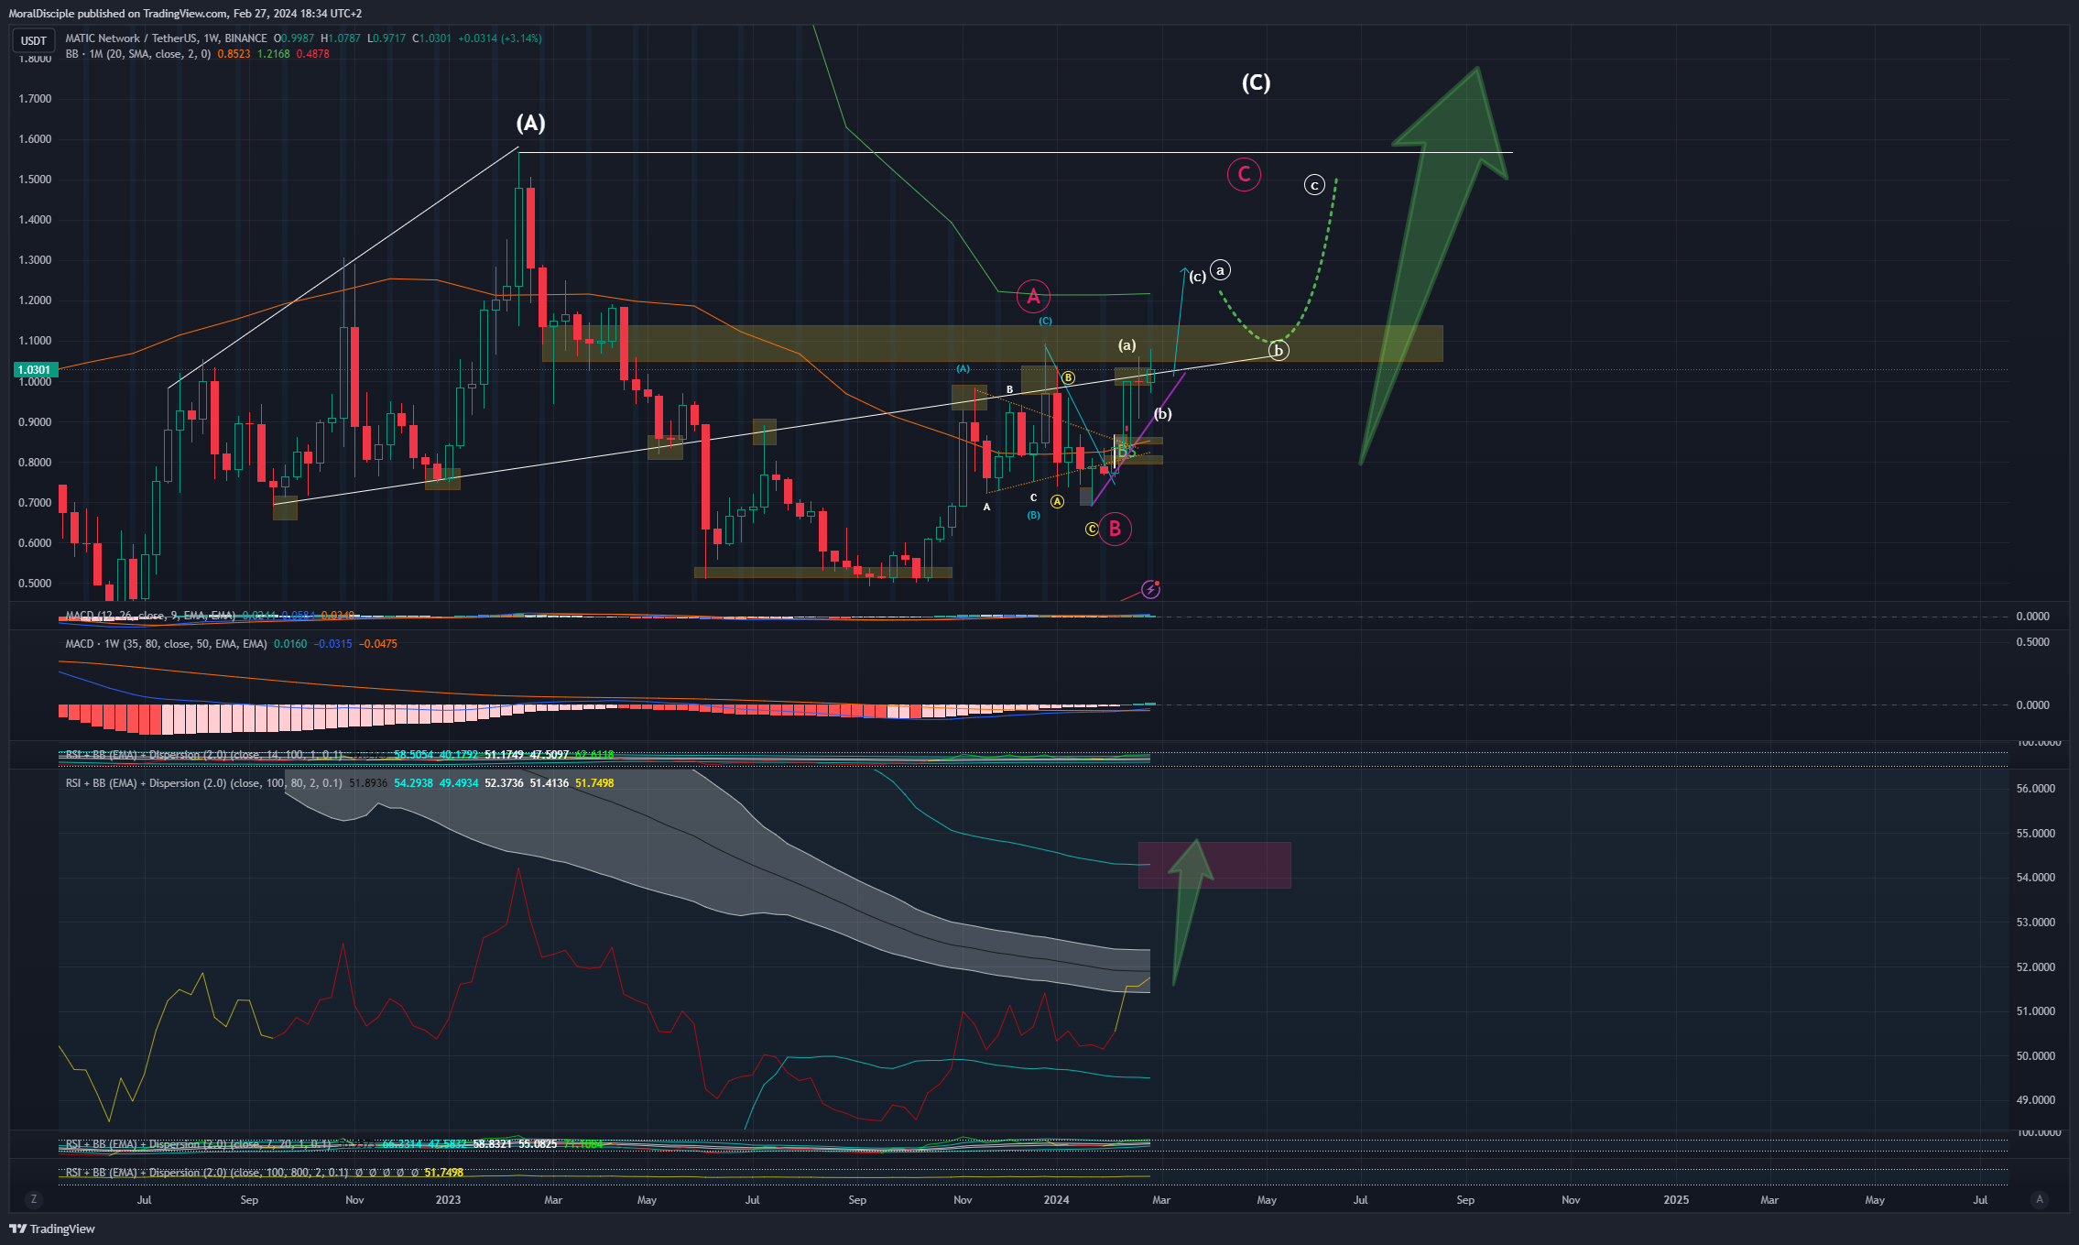Select RSI + BB Dispersion (close, 100, 800, 2, 0.1) legend

pos(207,1173)
